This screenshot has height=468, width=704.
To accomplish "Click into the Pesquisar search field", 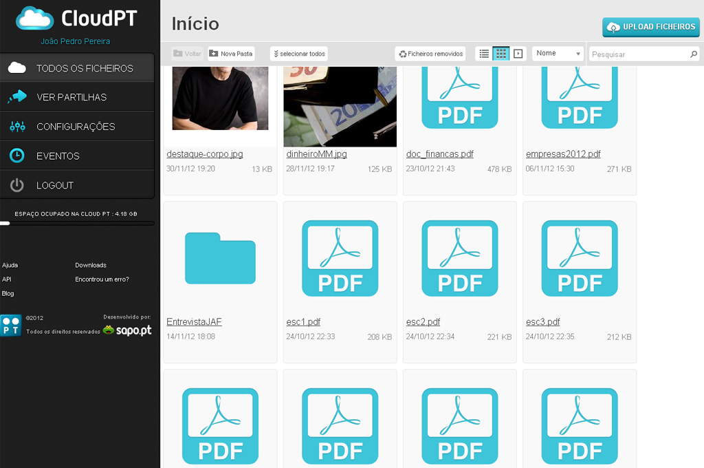I will 638,54.
